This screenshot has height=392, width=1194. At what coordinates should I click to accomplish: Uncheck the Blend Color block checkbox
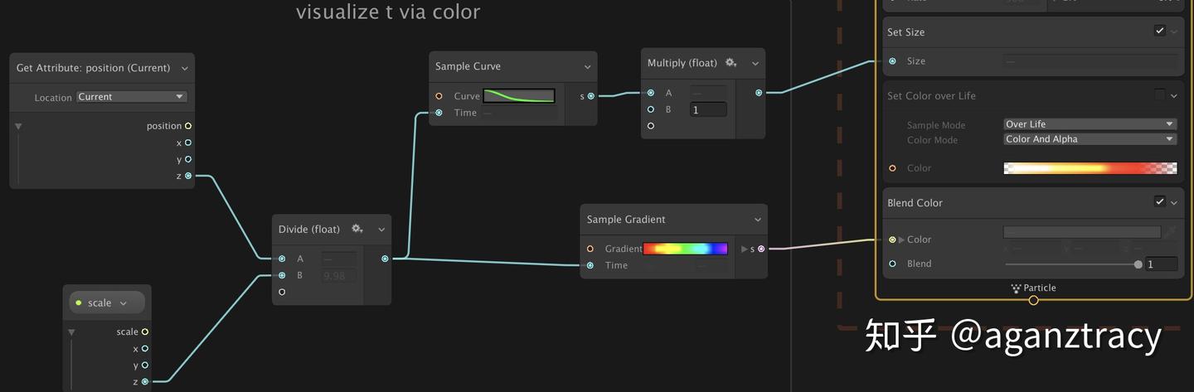click(1159, 201)
